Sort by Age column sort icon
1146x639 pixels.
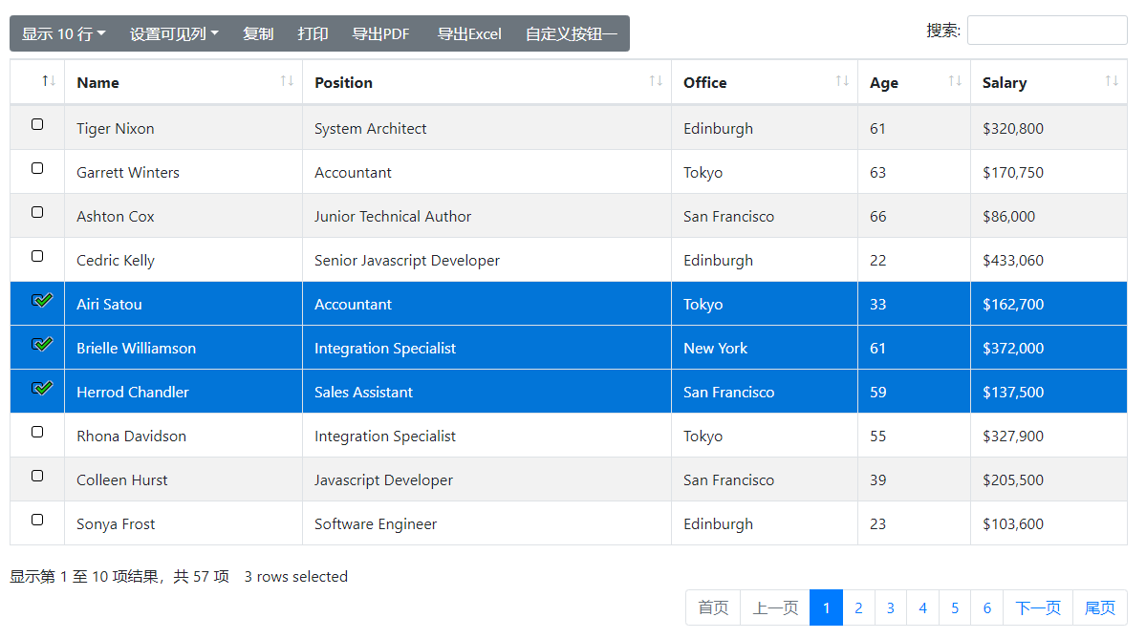(955, 81)
